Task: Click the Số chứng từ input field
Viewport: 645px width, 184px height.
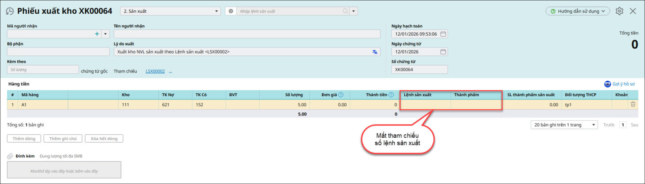Action: pyautogui.click(x=419, y=70)
